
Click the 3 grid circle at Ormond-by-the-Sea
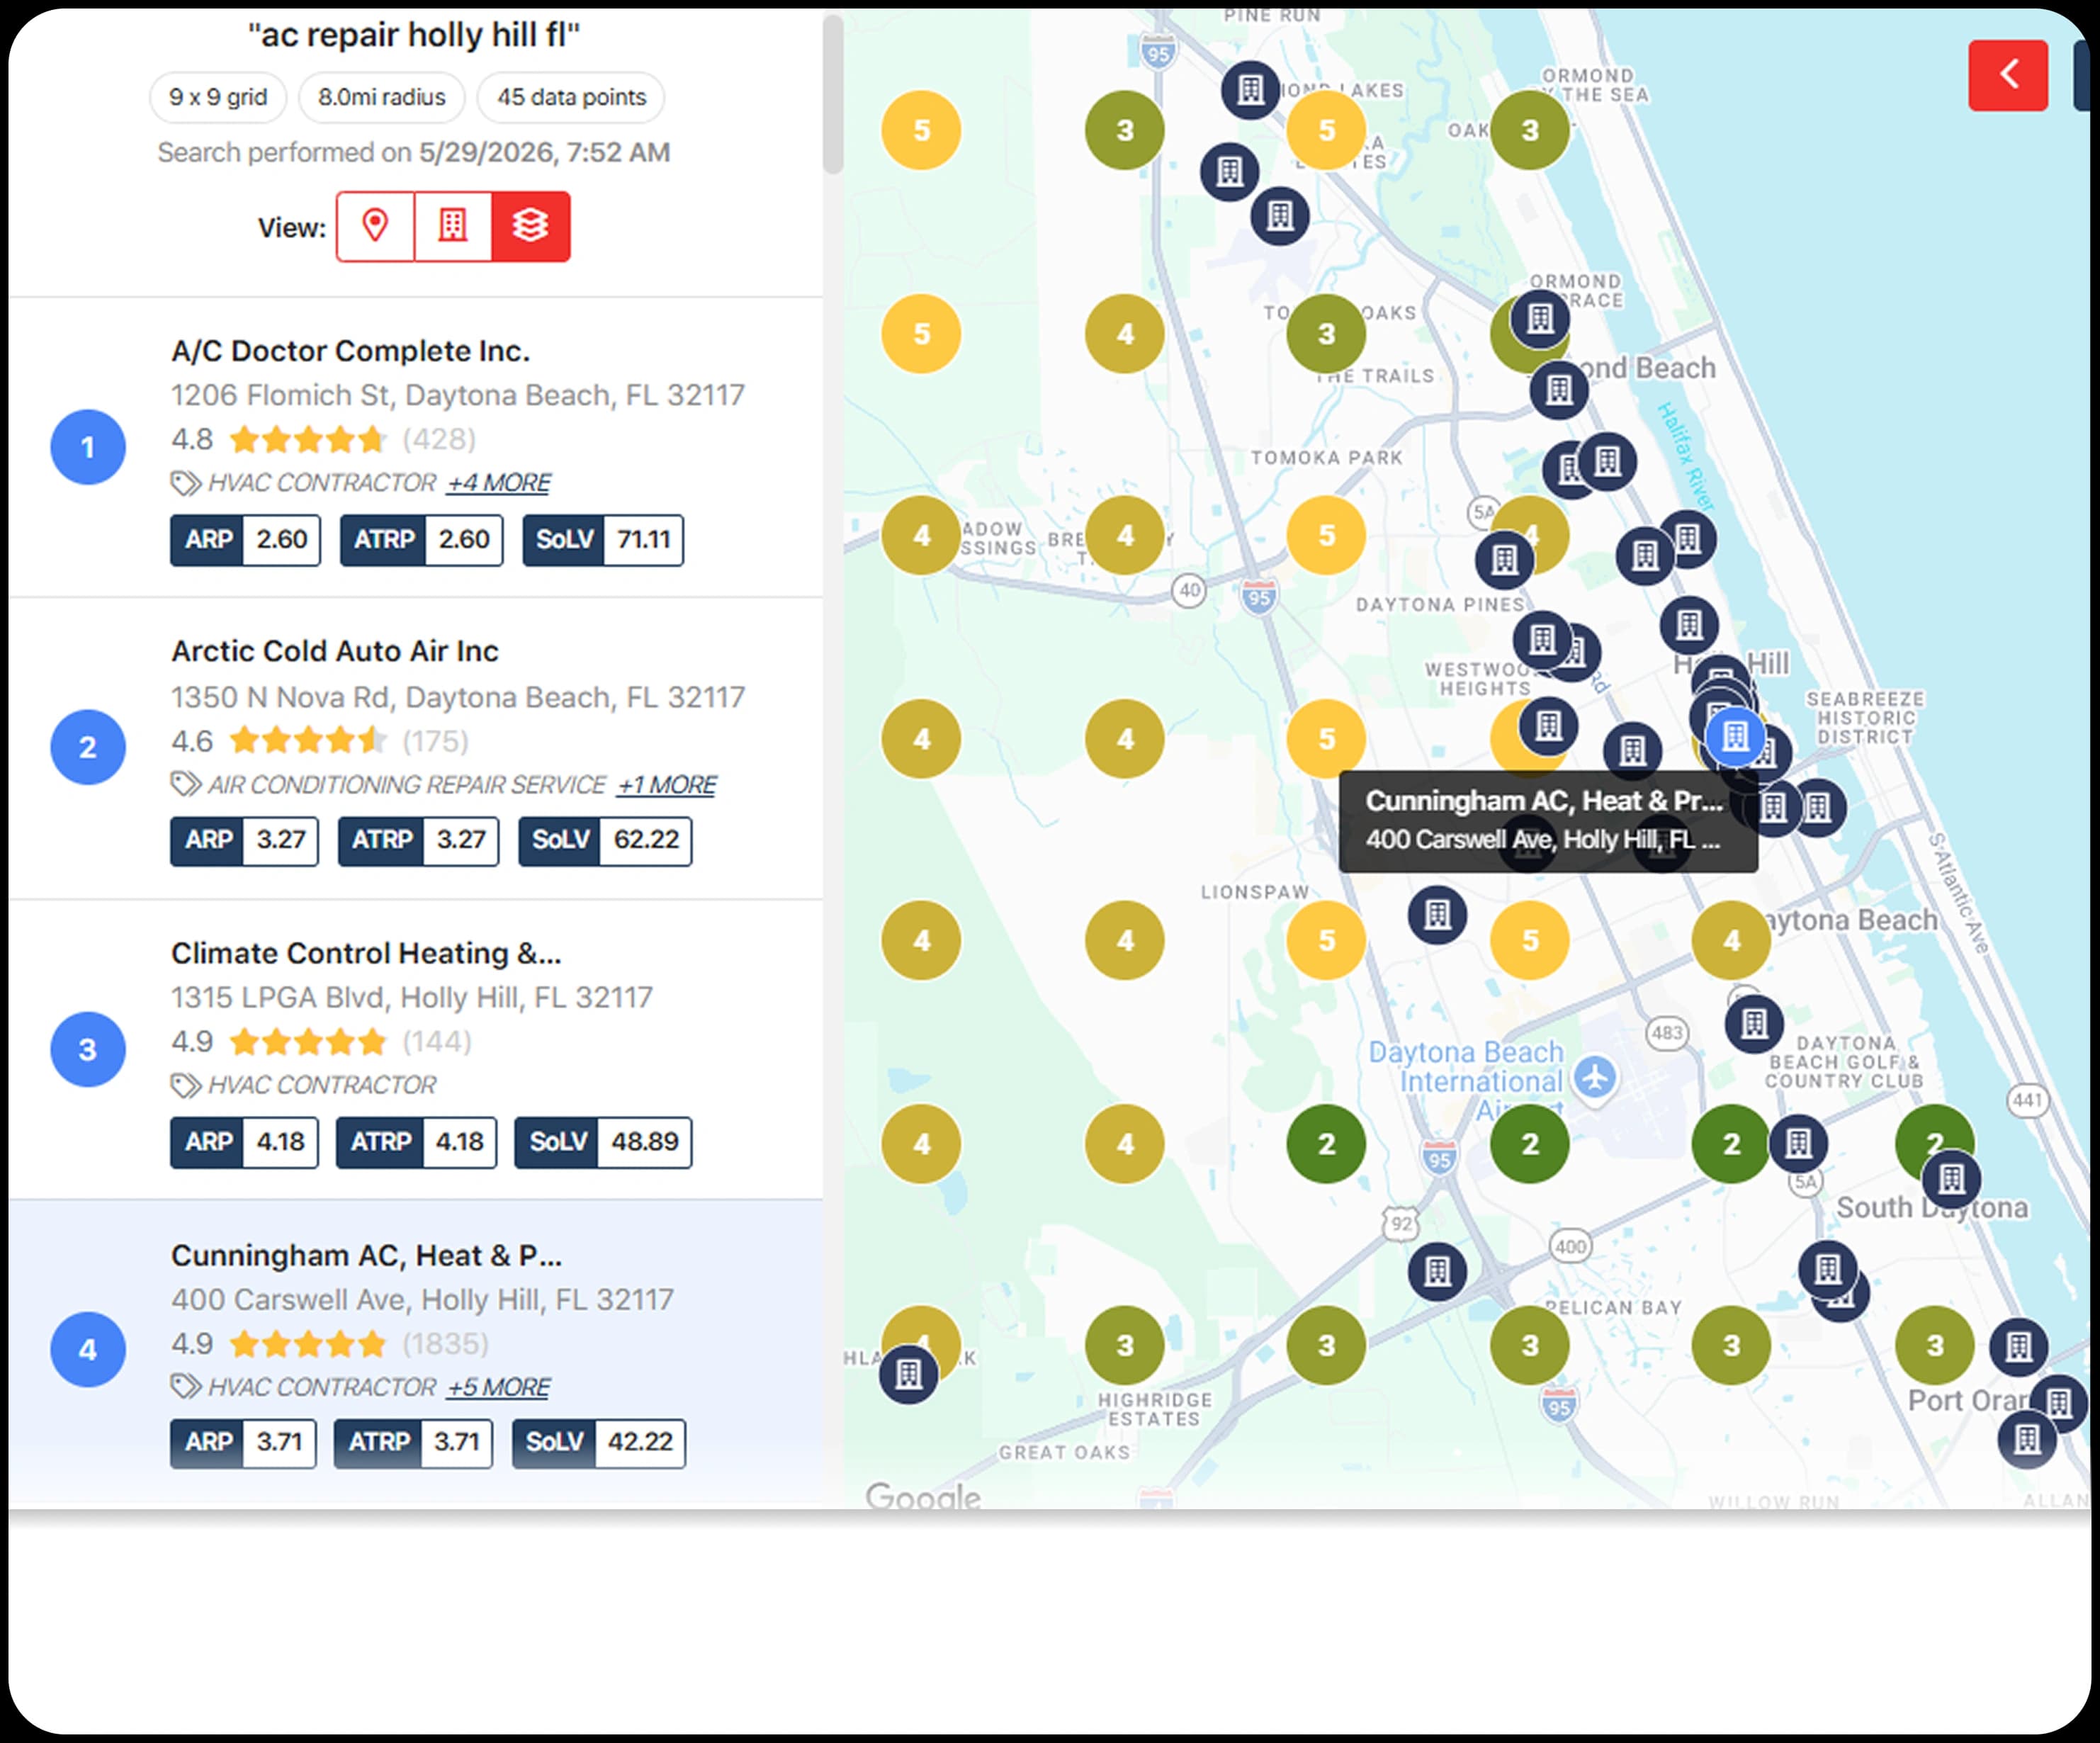click(1529, 130)
